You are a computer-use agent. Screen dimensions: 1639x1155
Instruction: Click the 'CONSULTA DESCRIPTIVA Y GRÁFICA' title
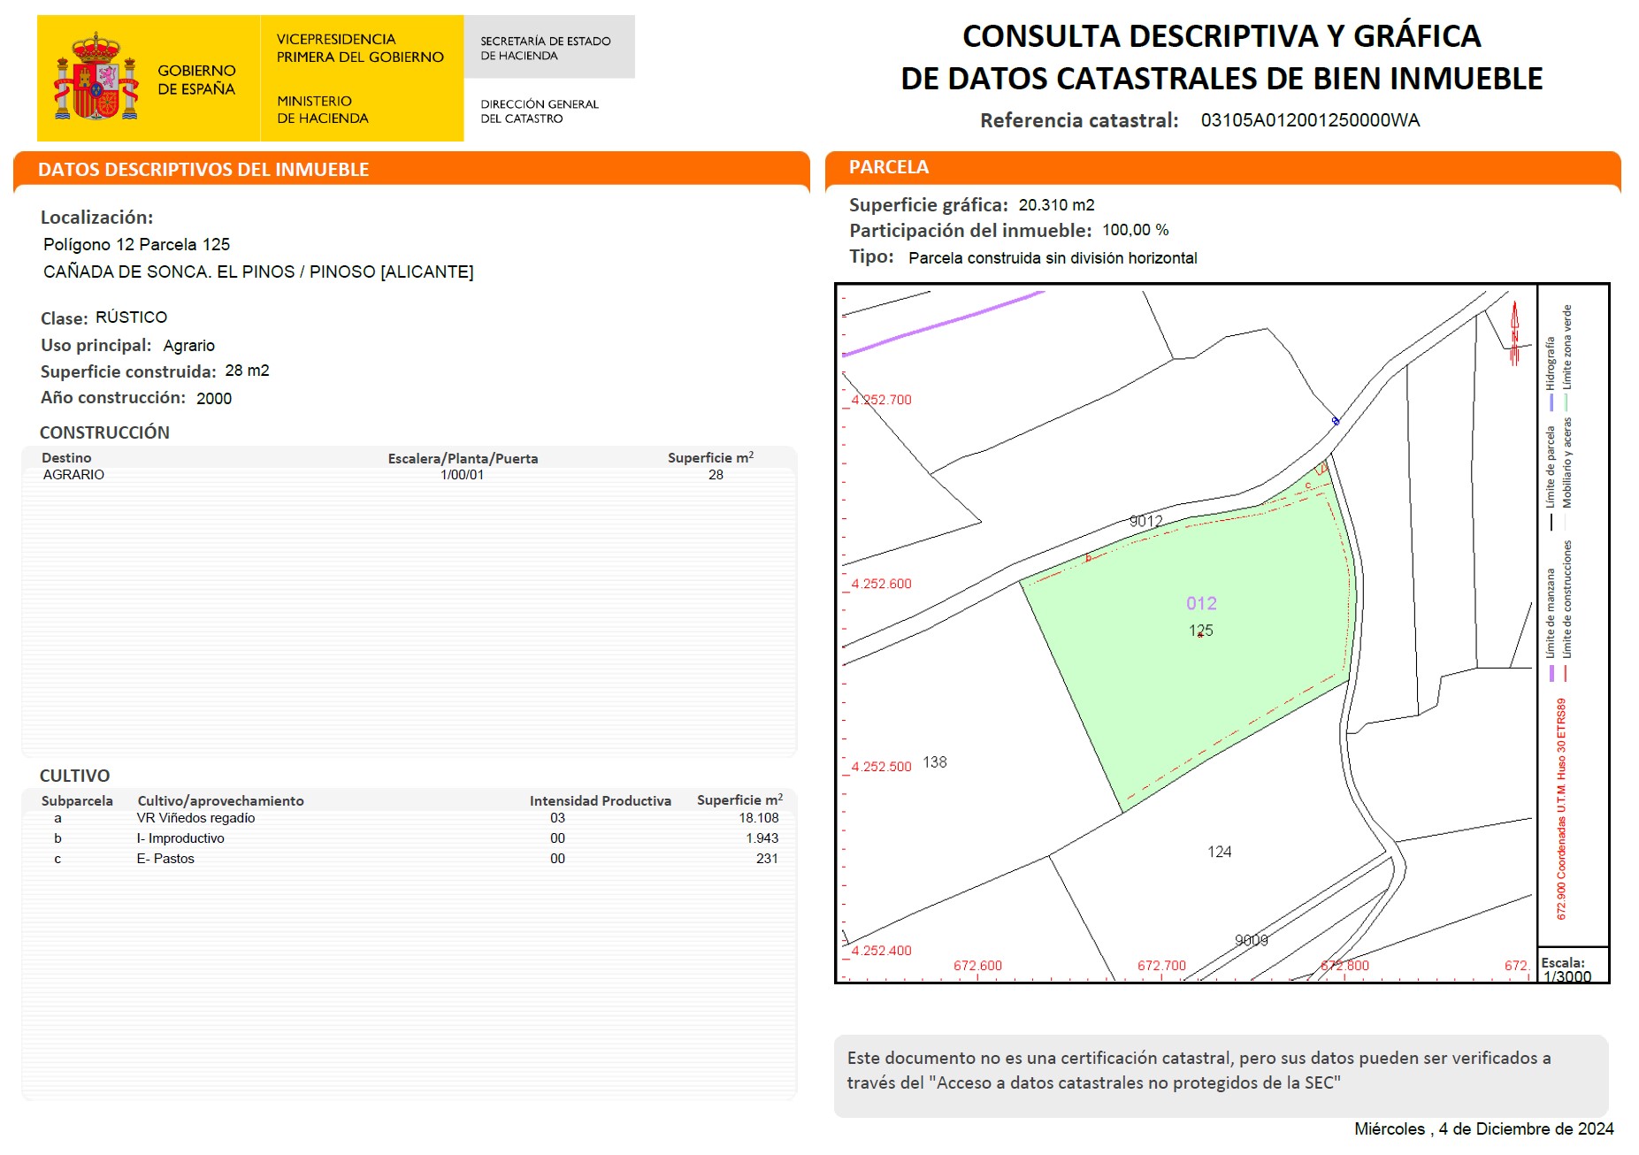1222,36
